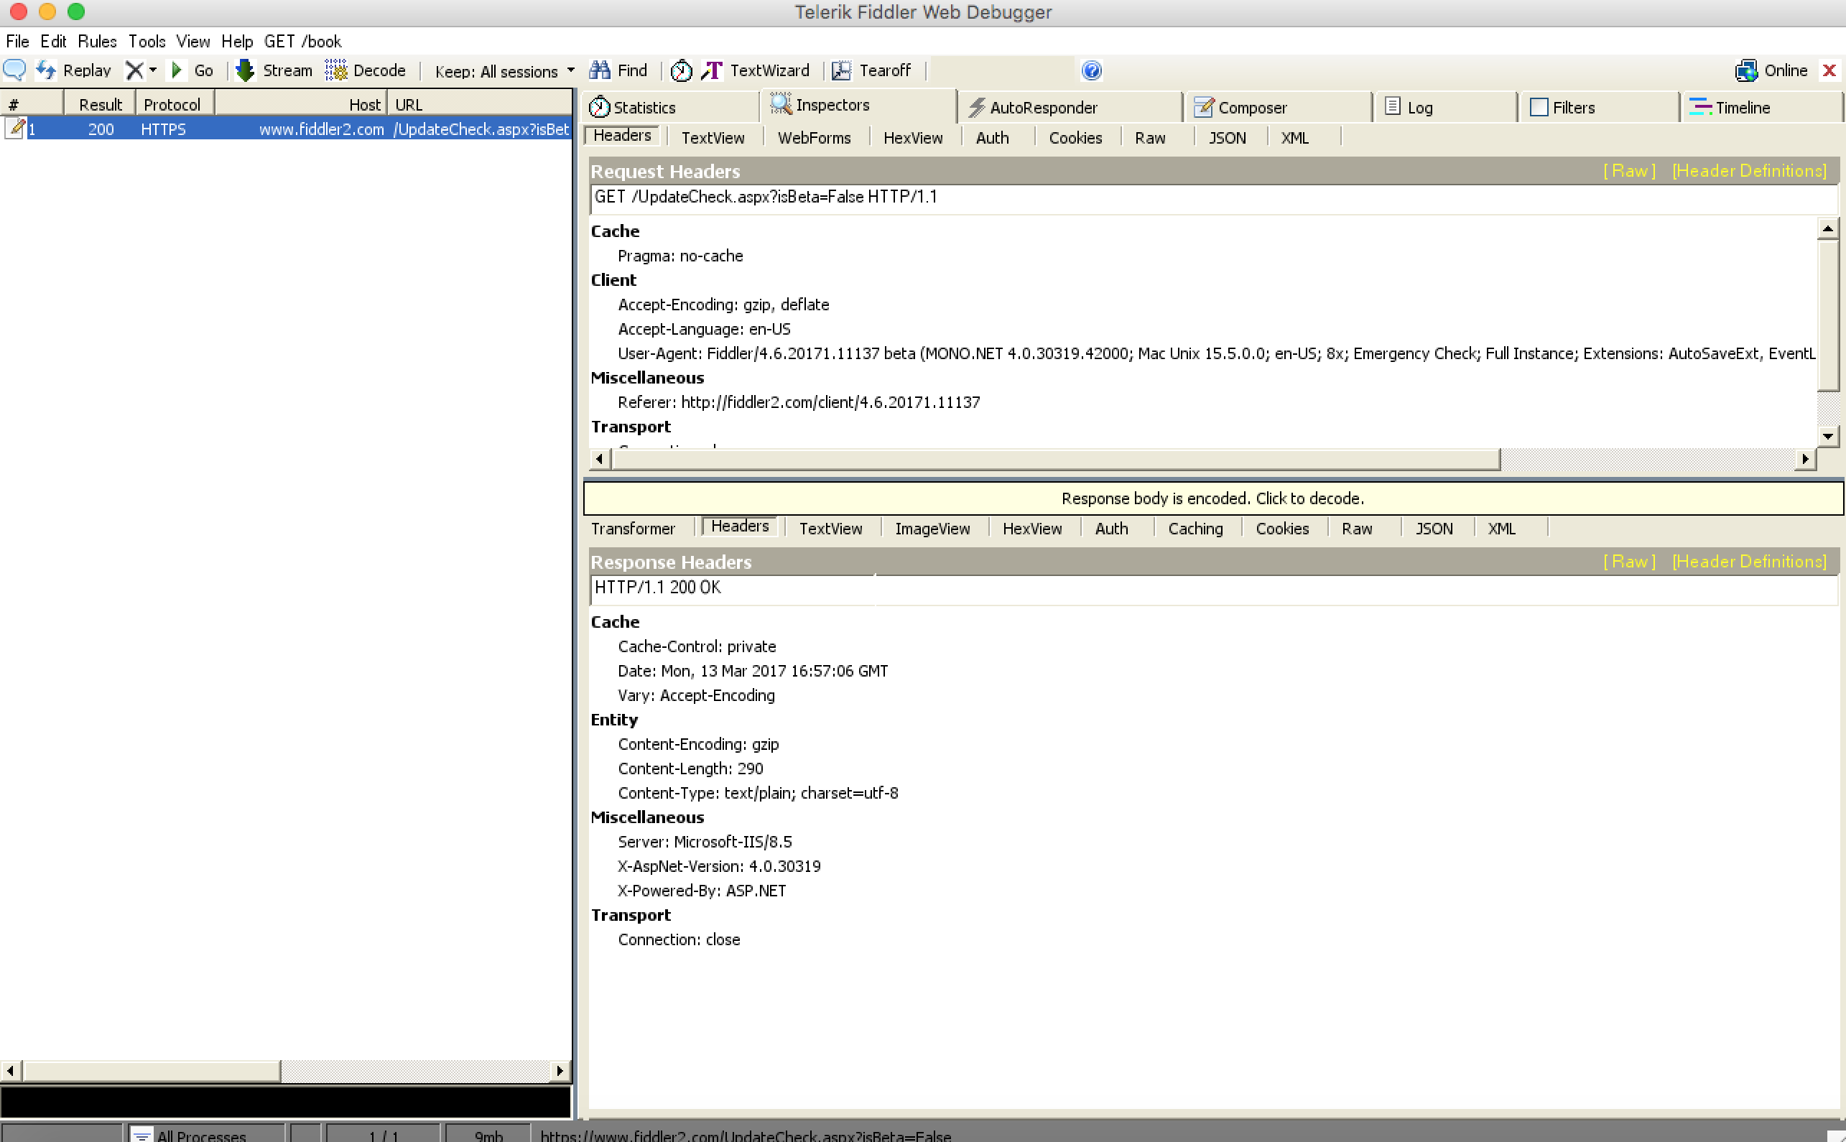Toggle Stream mode green arrow icon
Image resolution: width=1846 pixels, height=1142 pixels.
(x=246, y=70)
